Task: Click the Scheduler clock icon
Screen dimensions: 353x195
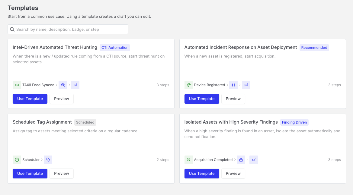Action: 17,160
